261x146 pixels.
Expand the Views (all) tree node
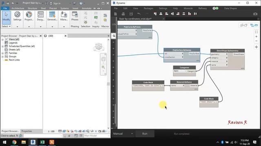point(3,39)
